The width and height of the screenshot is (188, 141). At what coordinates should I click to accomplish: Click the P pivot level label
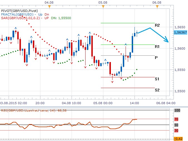pyautogui.click(x=156, y=57)
